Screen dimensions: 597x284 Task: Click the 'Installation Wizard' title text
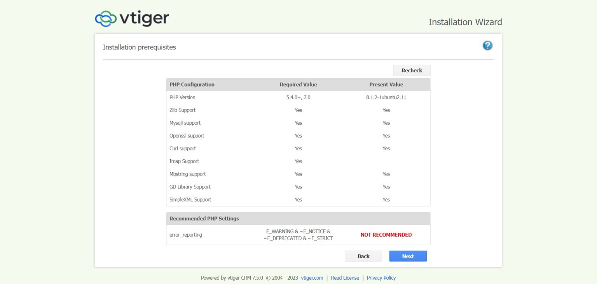(x=465, y=22)
